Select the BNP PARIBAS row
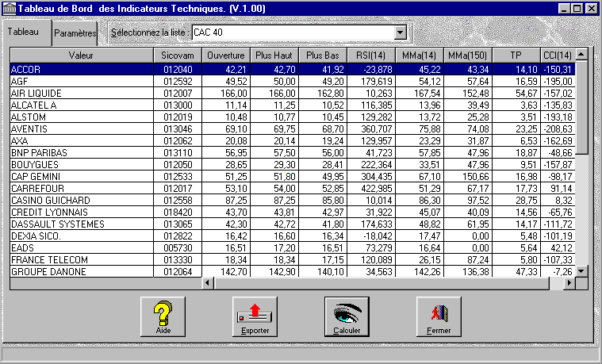Image resolution: width=602 pixels, height=364 pixels. 293,152
